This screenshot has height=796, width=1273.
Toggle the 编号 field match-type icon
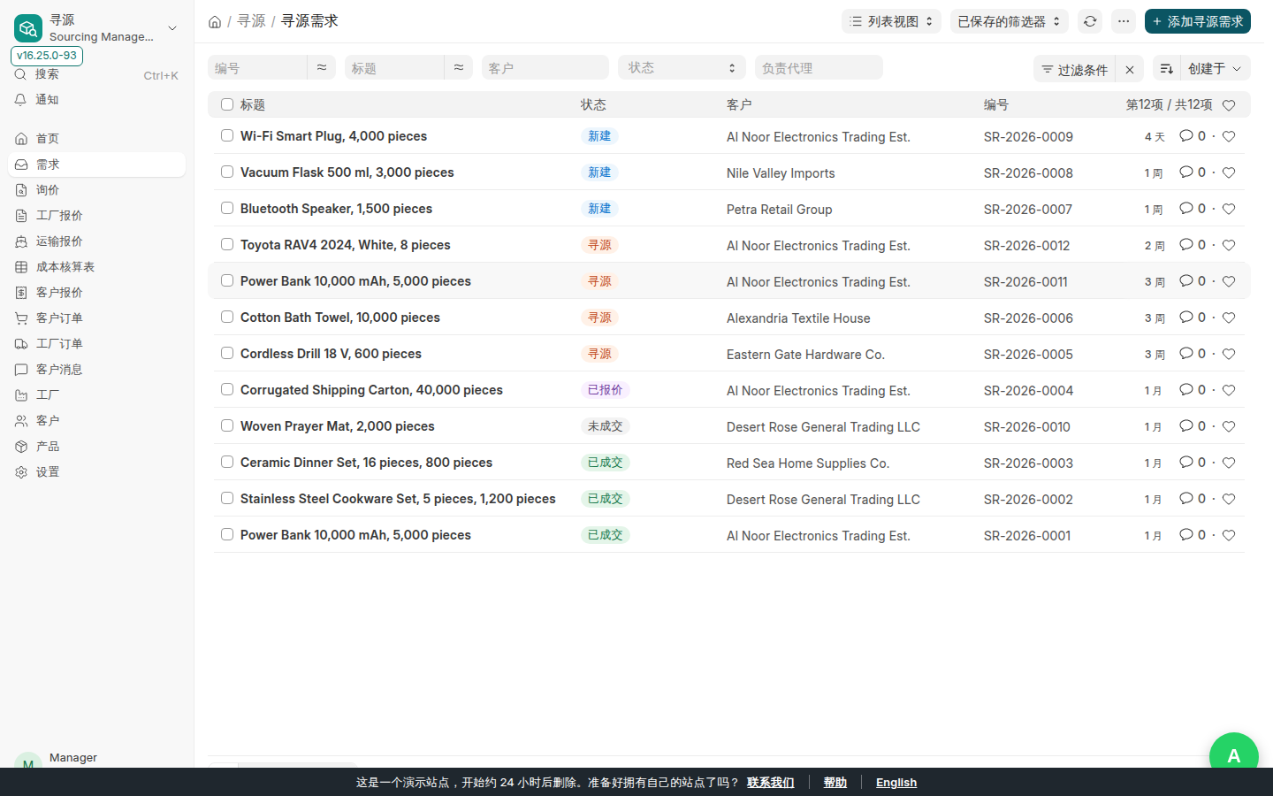point(322,67)
